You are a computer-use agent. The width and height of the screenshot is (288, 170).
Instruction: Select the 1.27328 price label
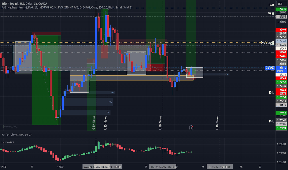pyautogui.click(x=282, y=45)
